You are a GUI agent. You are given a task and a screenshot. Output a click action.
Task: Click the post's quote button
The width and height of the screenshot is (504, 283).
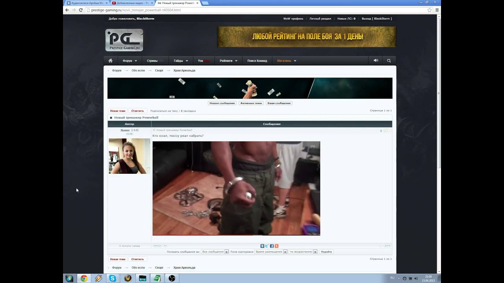click(x=387, y=246)
